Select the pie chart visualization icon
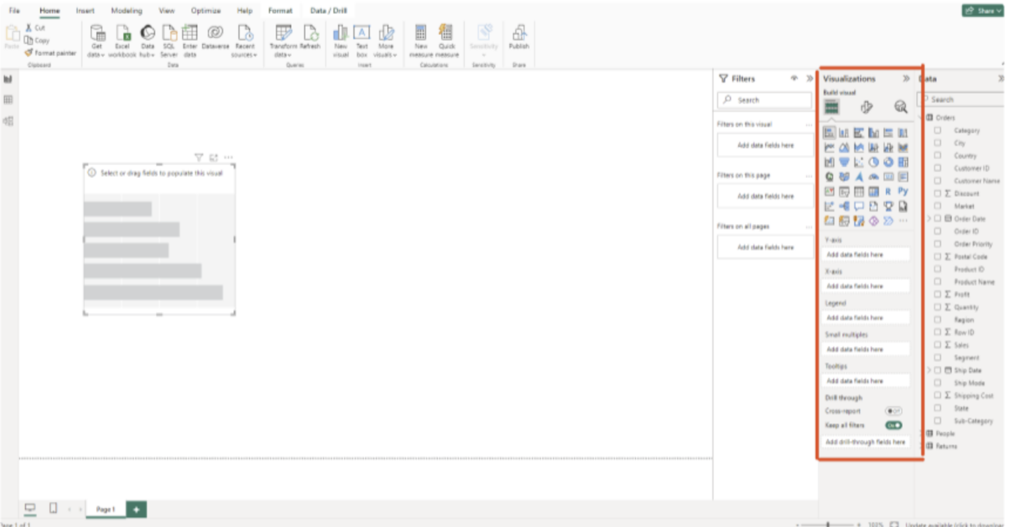This screenshot has height=527, width=1010. [x=874, y=162]
